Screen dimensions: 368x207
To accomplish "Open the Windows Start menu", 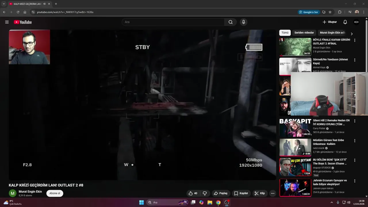I will coord(141,202).
